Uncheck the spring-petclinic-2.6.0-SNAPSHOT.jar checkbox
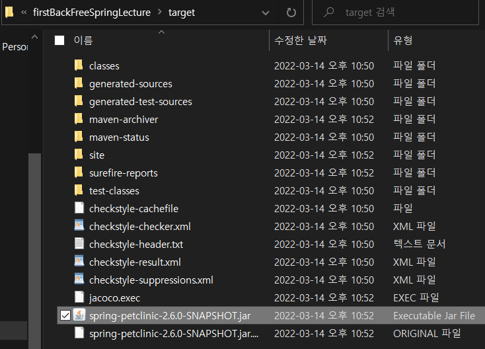 point(65,315)
